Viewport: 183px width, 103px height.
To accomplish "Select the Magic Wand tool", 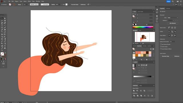I will click(x=2, y=21).
